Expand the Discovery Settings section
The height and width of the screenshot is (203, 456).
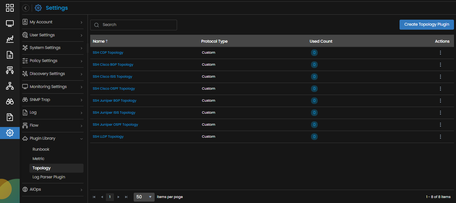coord(52,74)
